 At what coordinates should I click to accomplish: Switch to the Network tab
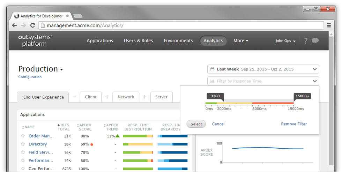click(126, 97)
